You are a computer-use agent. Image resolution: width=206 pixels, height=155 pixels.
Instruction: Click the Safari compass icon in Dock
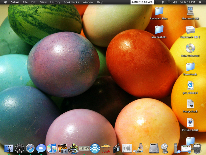30,148
